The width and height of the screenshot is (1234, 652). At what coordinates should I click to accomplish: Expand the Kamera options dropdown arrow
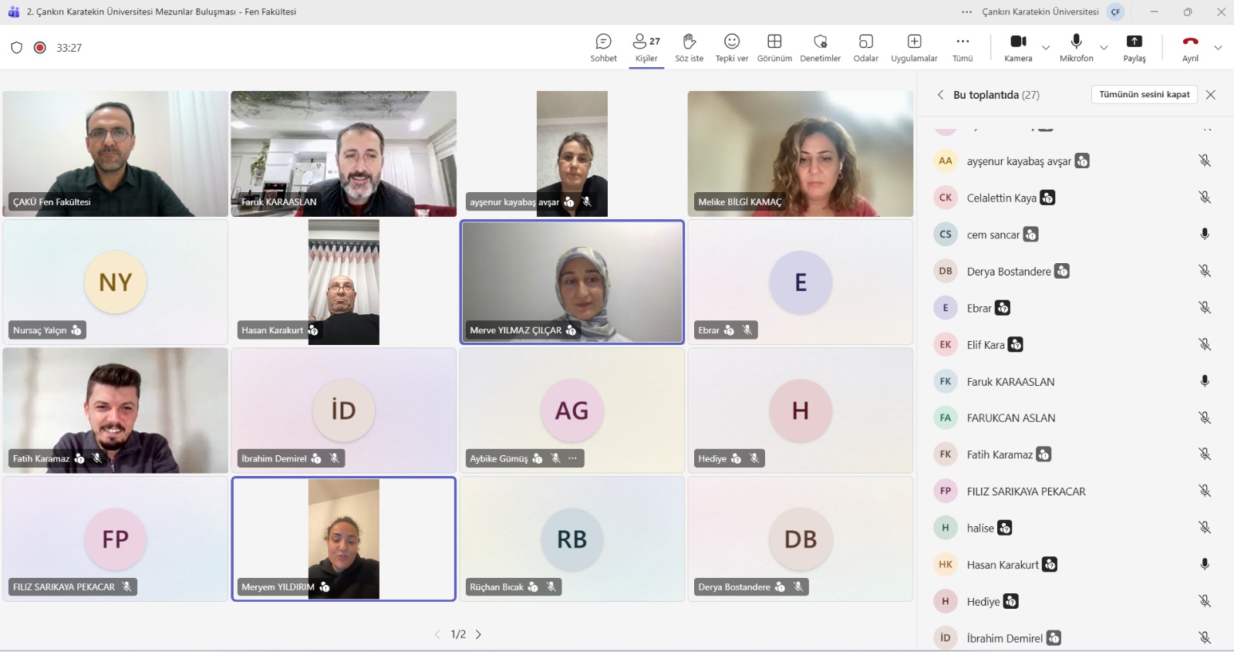1046,48
